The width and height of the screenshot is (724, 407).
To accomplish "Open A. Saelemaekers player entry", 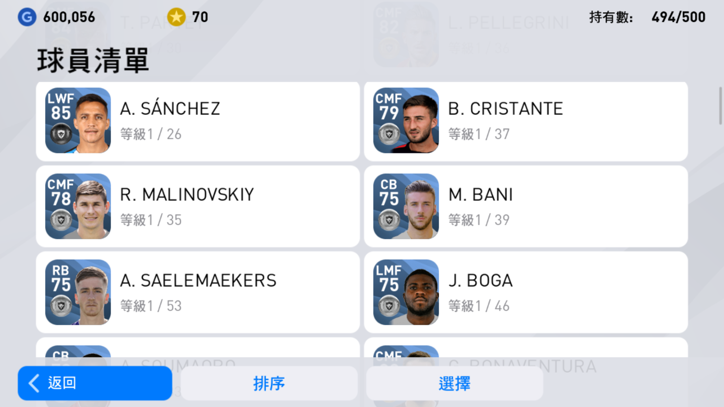I will [198, 292].
